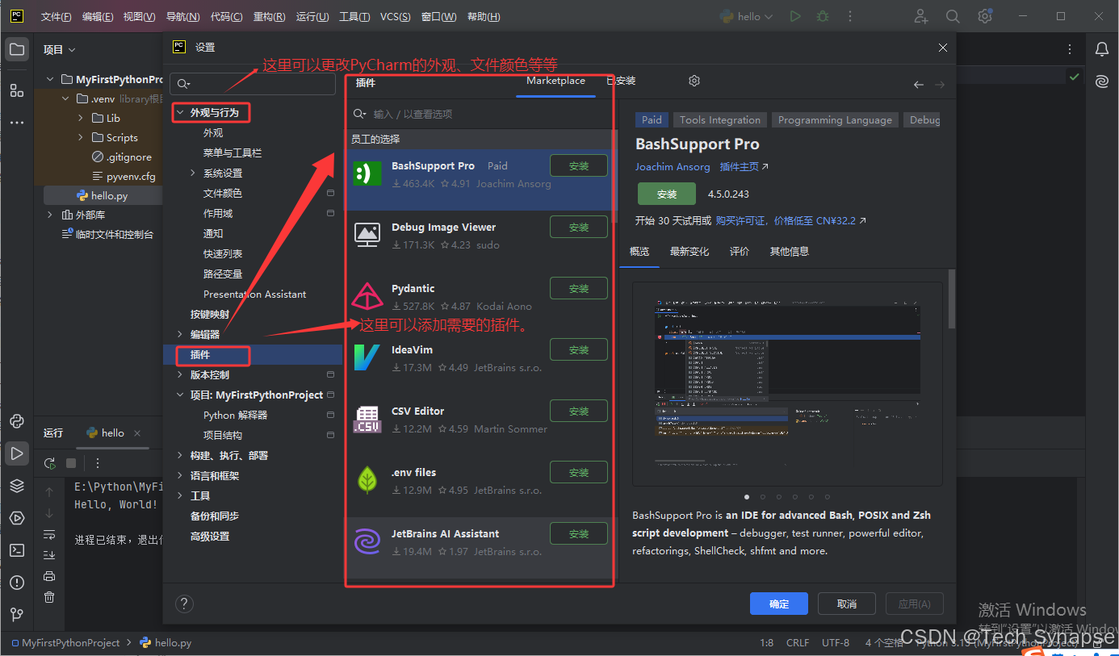Open the 文件(F) menu

tap(56, 17)
